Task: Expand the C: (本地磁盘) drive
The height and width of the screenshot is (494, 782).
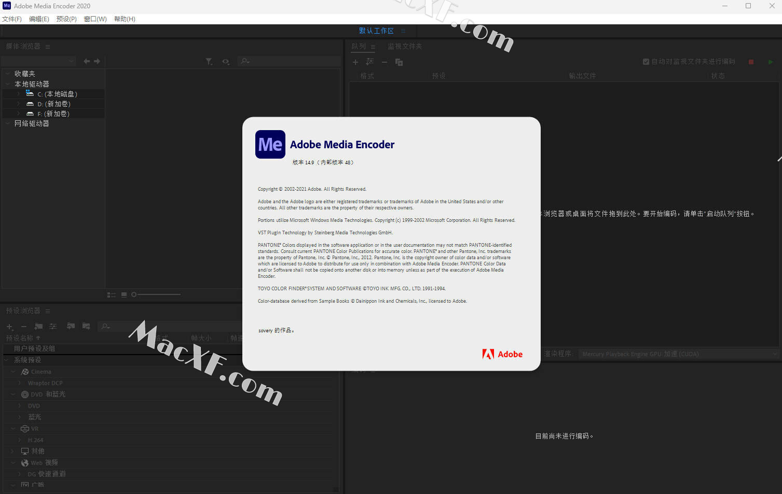Action: (x=18, y=94)
